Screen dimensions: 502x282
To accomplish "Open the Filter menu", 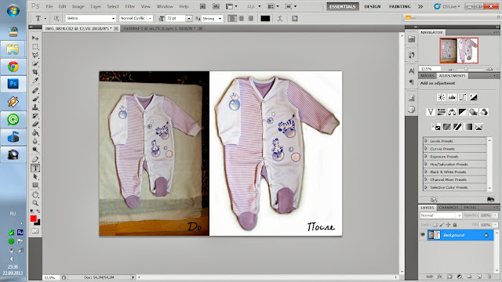I will pyautogui.click(x=129, y=6).
